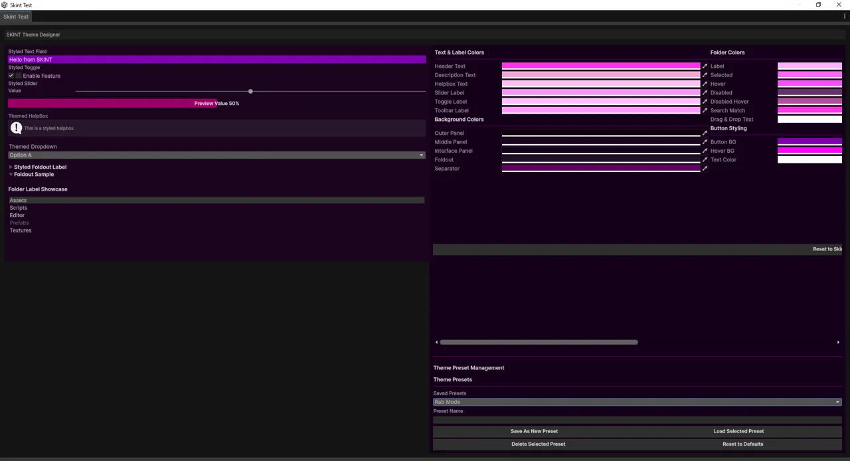Use the Foldout background eyedropper
The width and height of the screenshot is (850, 461).
click(705, 160)
